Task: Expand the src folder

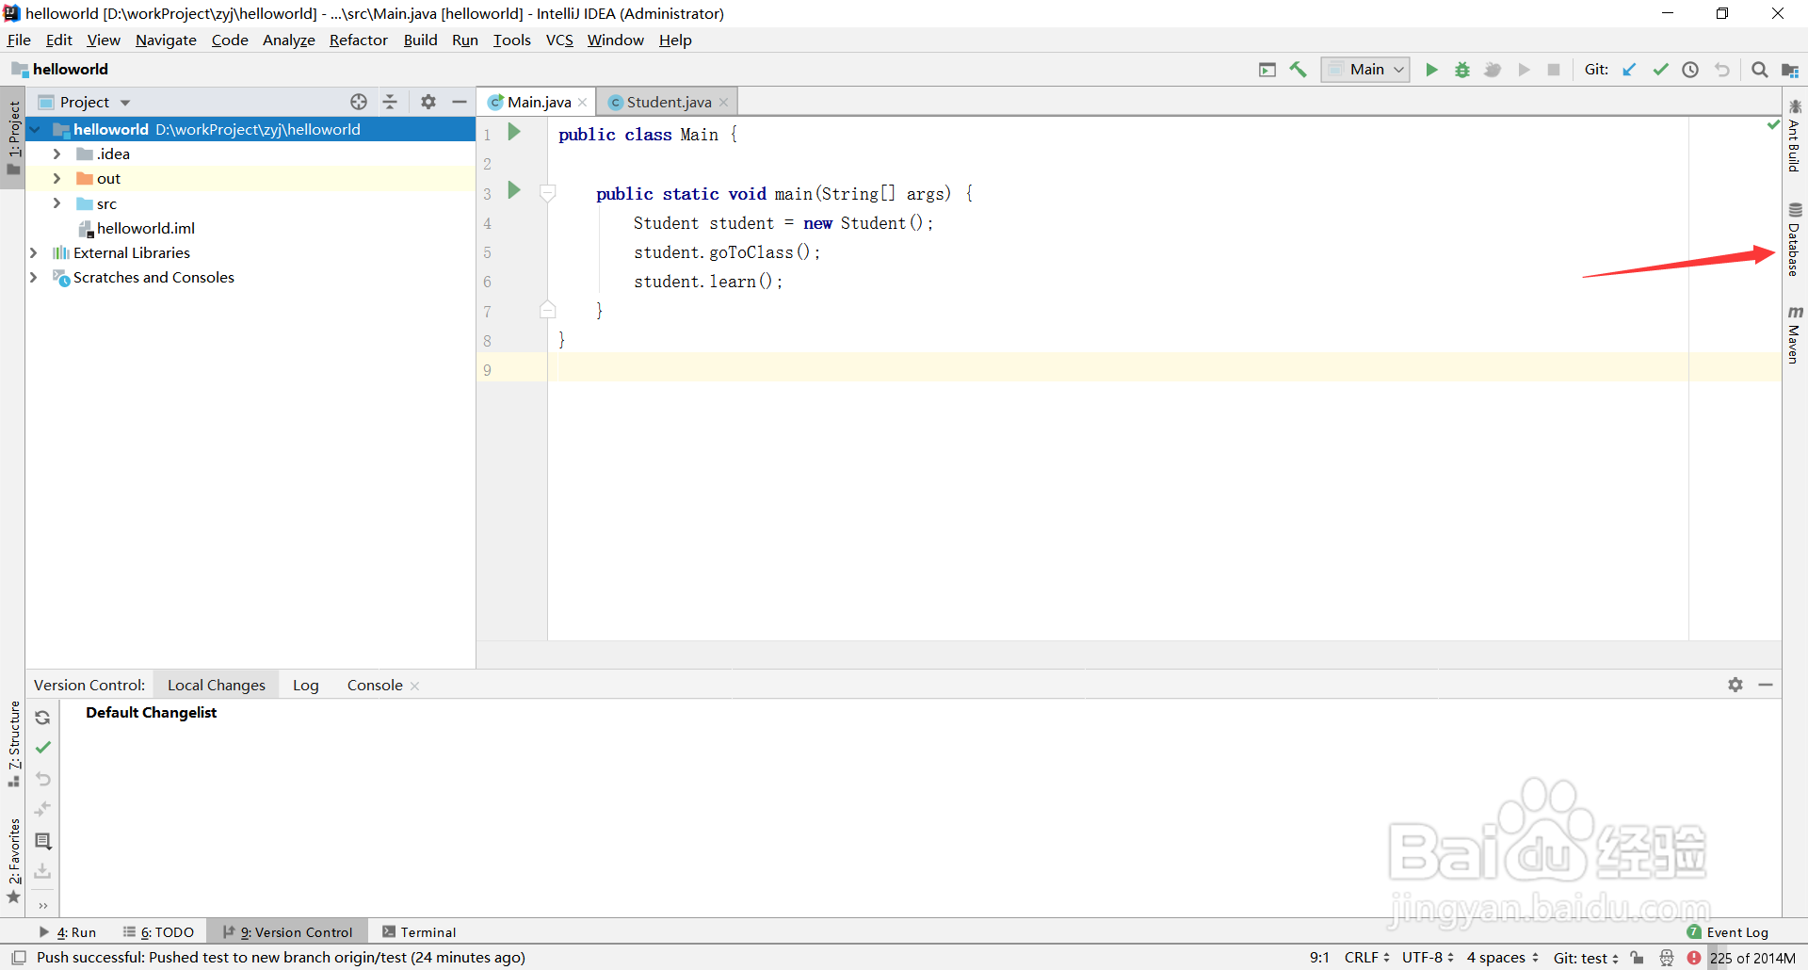Action: tap(56, 203)
